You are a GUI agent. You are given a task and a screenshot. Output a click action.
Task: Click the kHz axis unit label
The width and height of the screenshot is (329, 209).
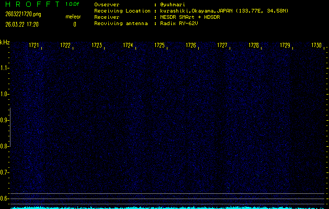coord(4,42)
